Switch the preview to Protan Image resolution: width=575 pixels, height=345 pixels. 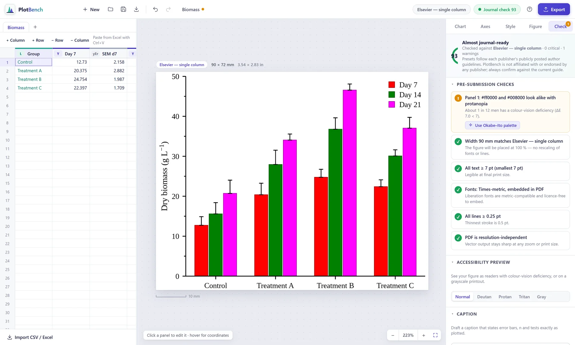coord(505,297)
